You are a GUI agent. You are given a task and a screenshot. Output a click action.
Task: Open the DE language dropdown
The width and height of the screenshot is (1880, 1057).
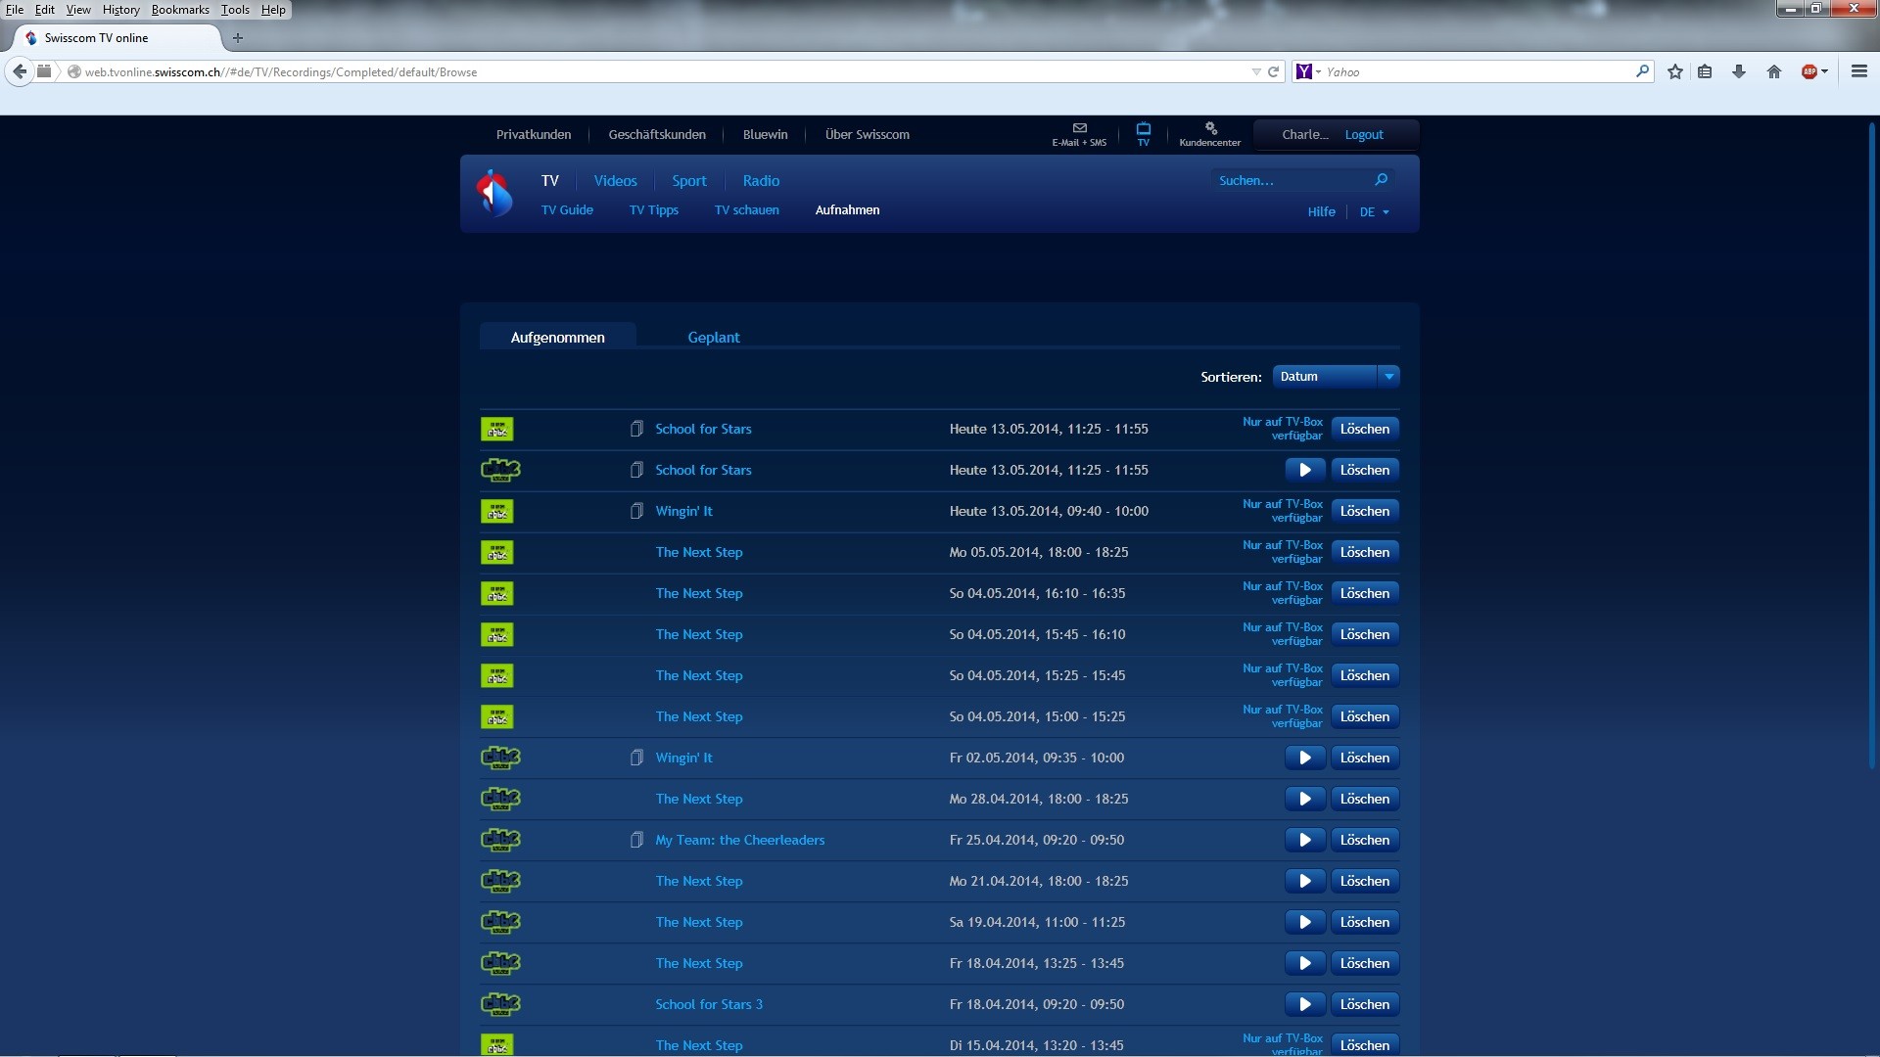pyautogui.click(x=1374, y=212)
